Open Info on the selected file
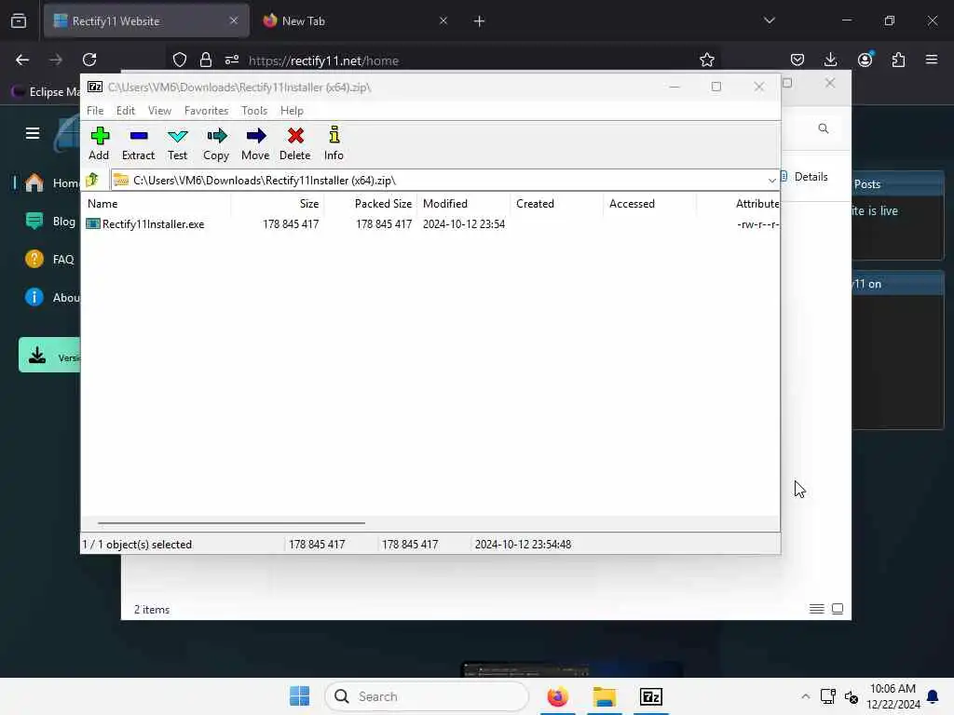The height and width of the screenshot is (715, 954). tap(334, 143)
